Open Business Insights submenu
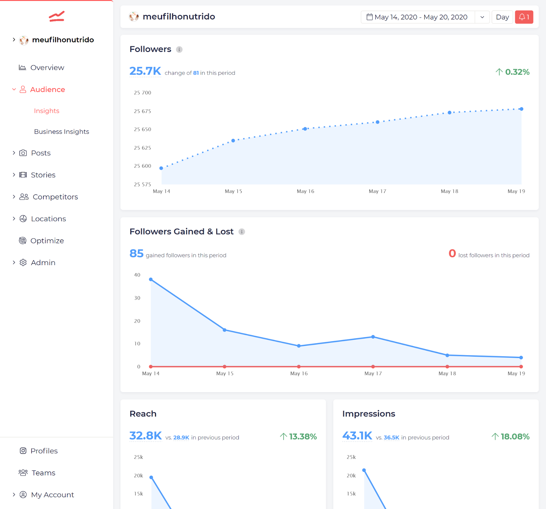Screen dimensions: 546x509 tap(61, 132)
